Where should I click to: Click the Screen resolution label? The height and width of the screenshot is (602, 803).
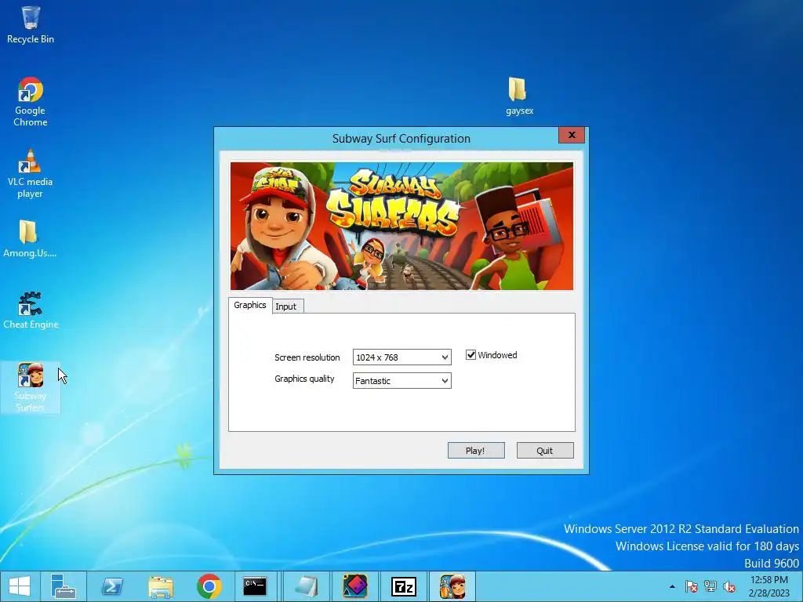pyautogui.click(x=307, y=357)
